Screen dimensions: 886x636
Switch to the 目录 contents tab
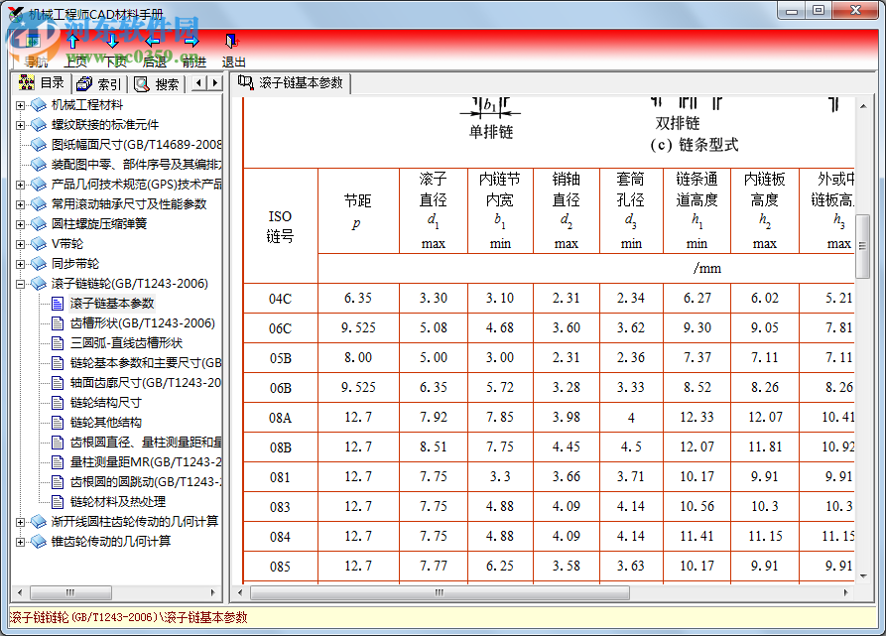click(x=40, y=82)
